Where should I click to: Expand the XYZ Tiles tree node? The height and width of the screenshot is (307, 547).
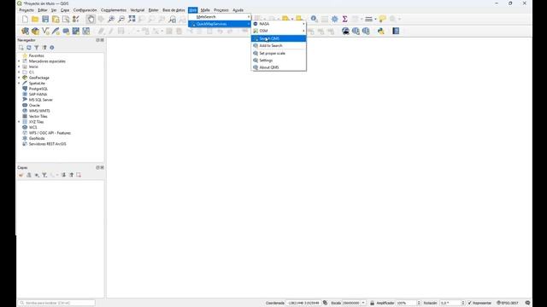19,122
